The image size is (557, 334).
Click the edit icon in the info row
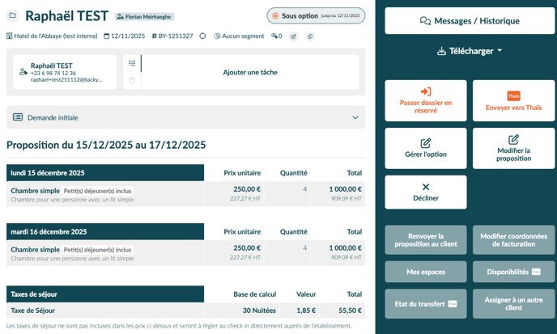(293, 36)
